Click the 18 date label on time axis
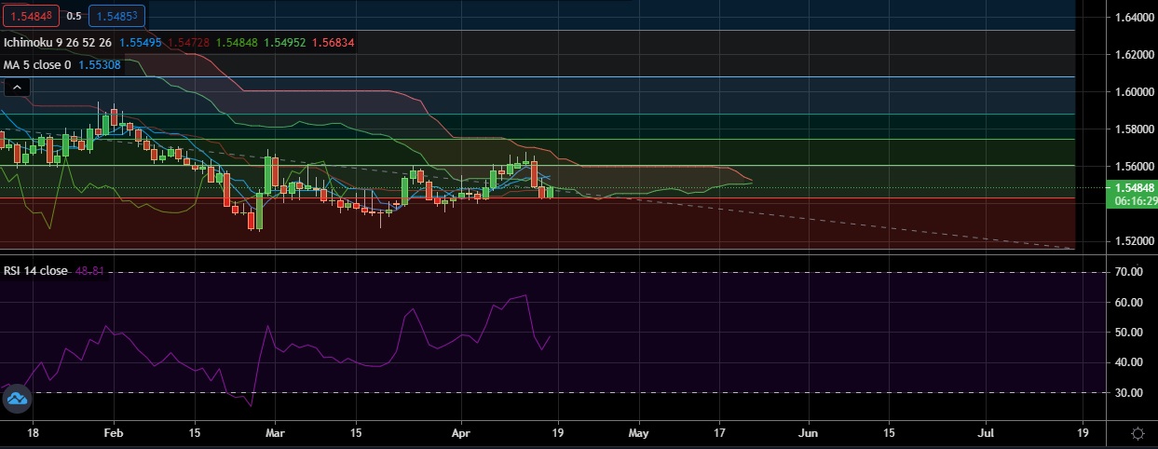Image resolution: width=1158 pixels, height=449 pixels. (x=33, y=433)
